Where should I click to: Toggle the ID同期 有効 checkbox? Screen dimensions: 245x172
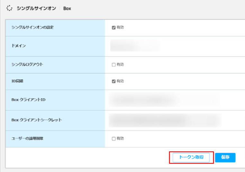[x=113, y=81]
